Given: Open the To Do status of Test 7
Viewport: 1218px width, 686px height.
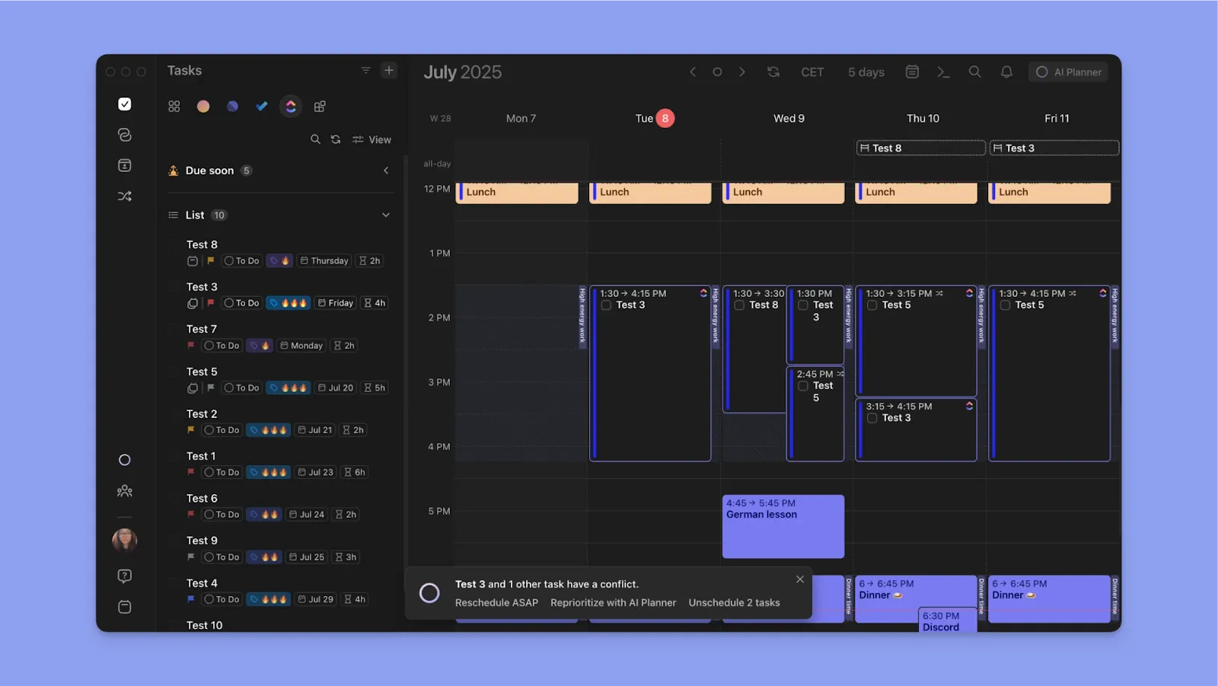Looking at the screenshot, I should 222,346.
